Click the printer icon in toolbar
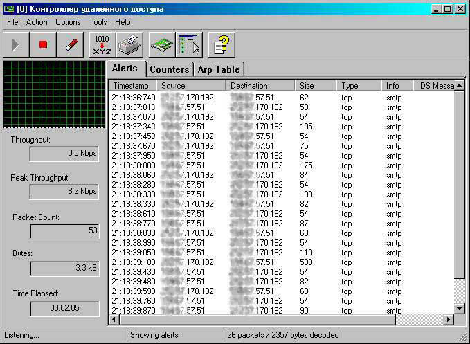 click(129, 45)
